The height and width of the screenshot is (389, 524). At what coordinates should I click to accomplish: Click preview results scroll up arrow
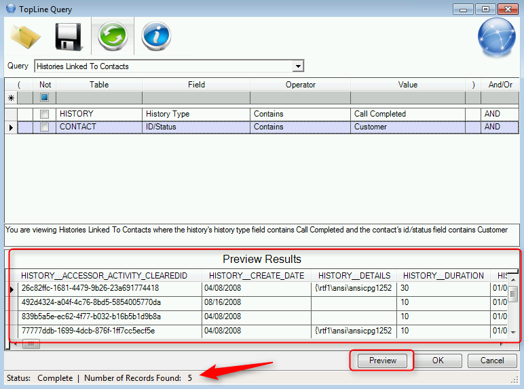(x=513, y=280)
